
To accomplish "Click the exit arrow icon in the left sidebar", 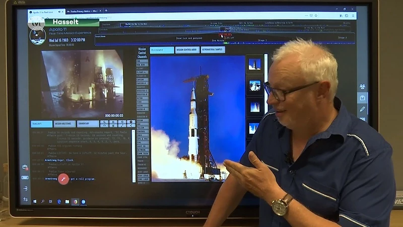I will (x=25, y=188).
